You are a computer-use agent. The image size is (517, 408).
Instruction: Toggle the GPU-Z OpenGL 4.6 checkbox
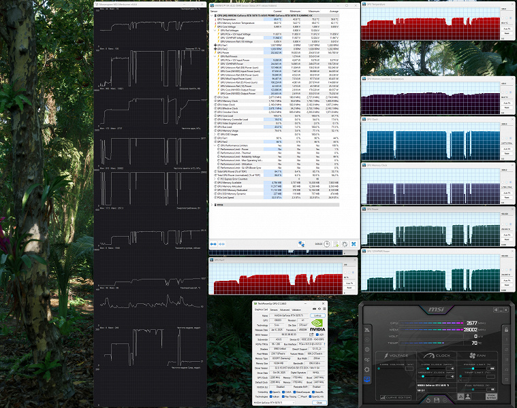310,396
